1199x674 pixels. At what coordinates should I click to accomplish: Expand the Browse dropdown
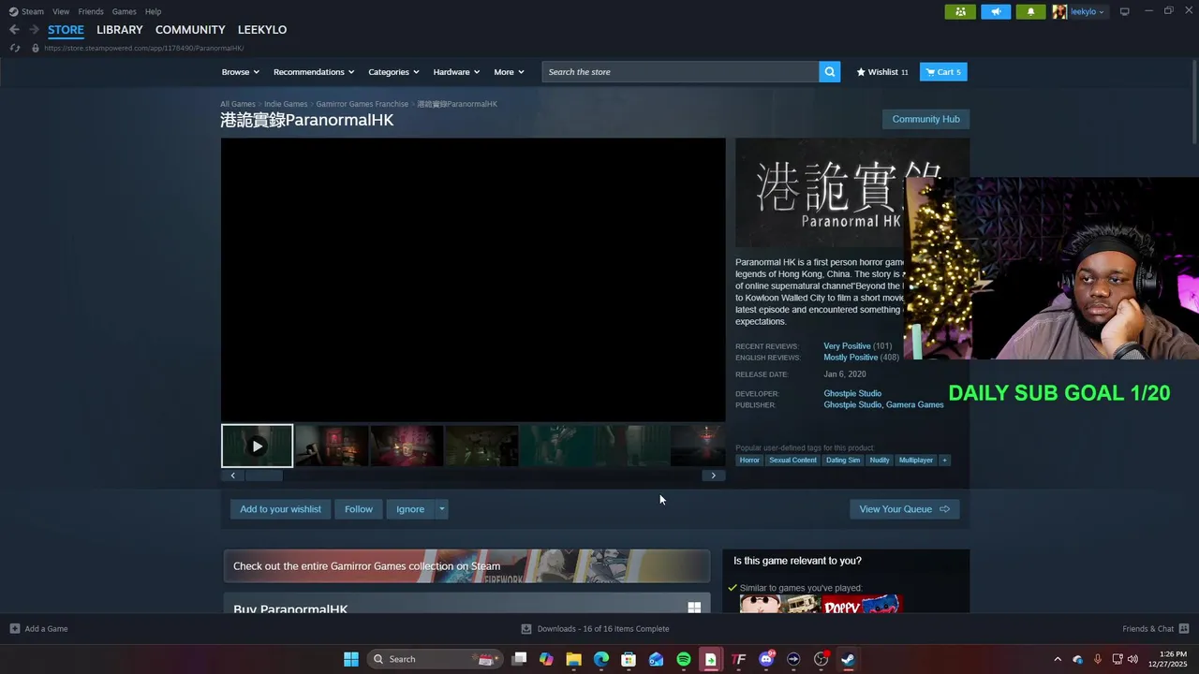coord(241,72)
